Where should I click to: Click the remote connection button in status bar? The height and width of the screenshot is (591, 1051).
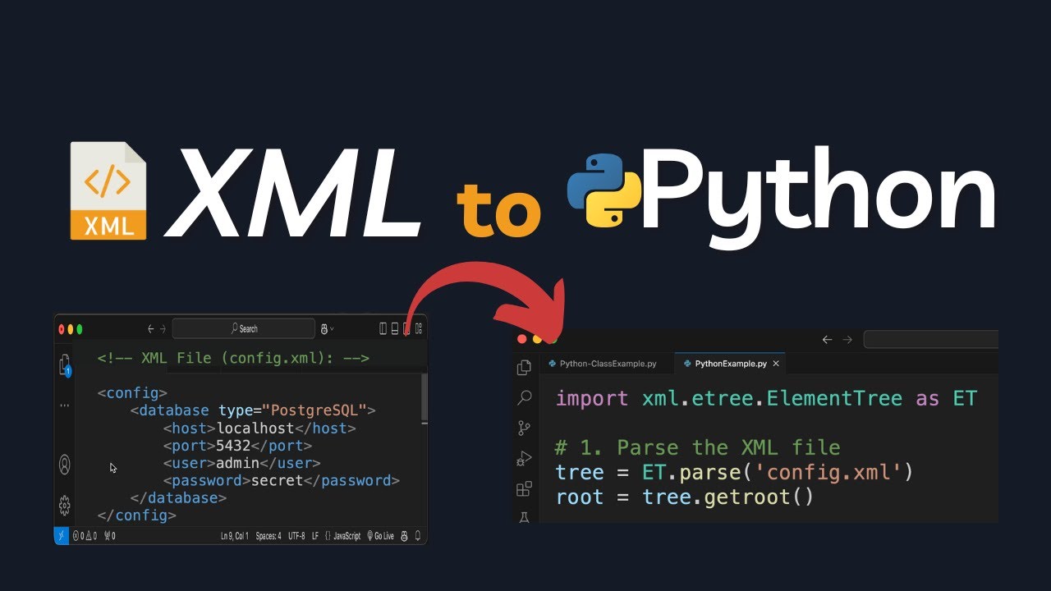point(61,536)
